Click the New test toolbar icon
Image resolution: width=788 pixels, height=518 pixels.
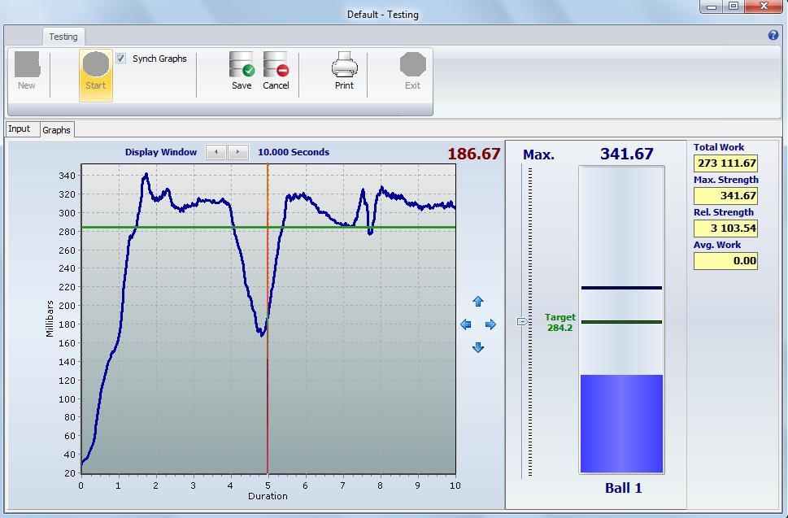[x=27, y=66]
